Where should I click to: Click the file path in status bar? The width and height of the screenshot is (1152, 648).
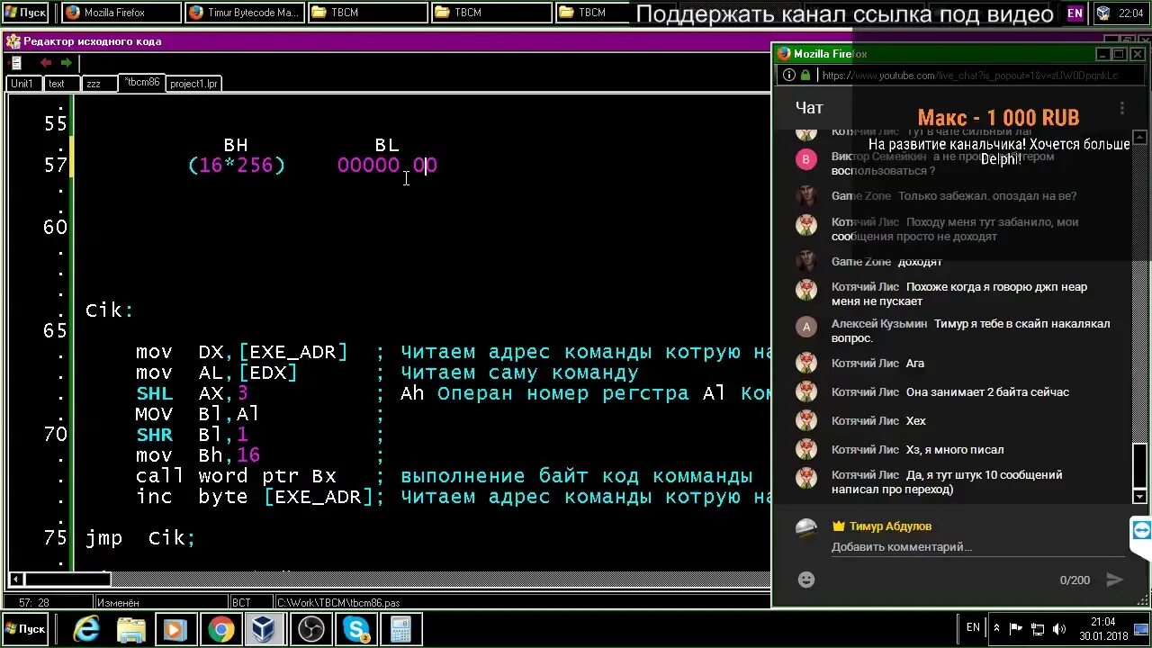[x=337, y=602]
